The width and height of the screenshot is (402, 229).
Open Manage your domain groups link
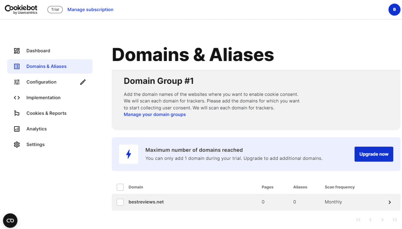(x=155, y=114)
